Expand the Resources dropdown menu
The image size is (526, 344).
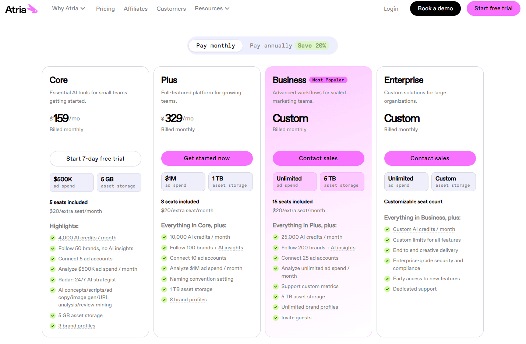212,8
